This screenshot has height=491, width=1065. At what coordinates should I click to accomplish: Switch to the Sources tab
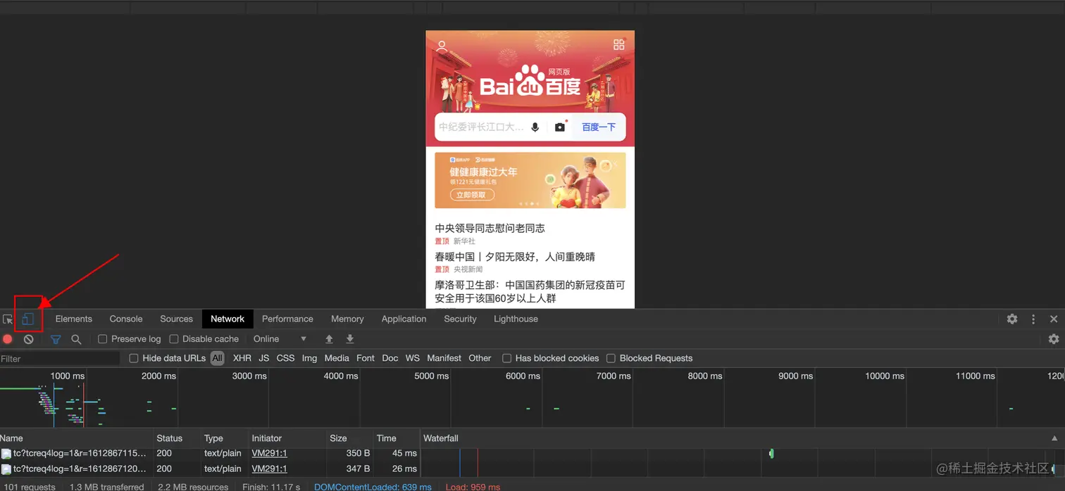click(x=176, y=319)
